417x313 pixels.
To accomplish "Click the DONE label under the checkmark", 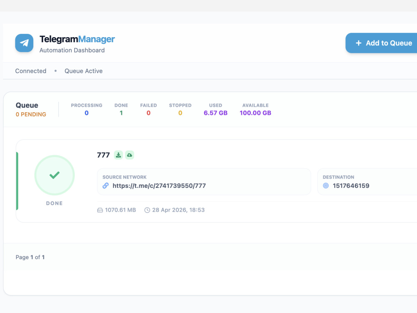I will coord(55,203).
